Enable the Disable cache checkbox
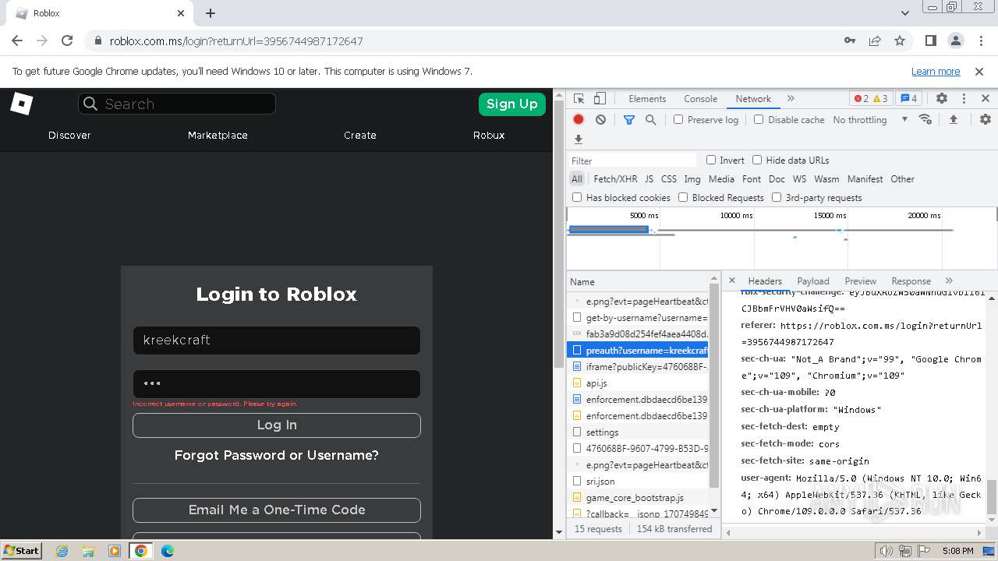 [759, 119]
